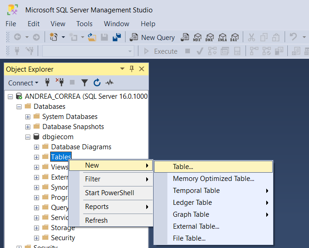Open the Available Databases combo box
The width and height of the screenshot is (309, 248).
pos(88,51)
